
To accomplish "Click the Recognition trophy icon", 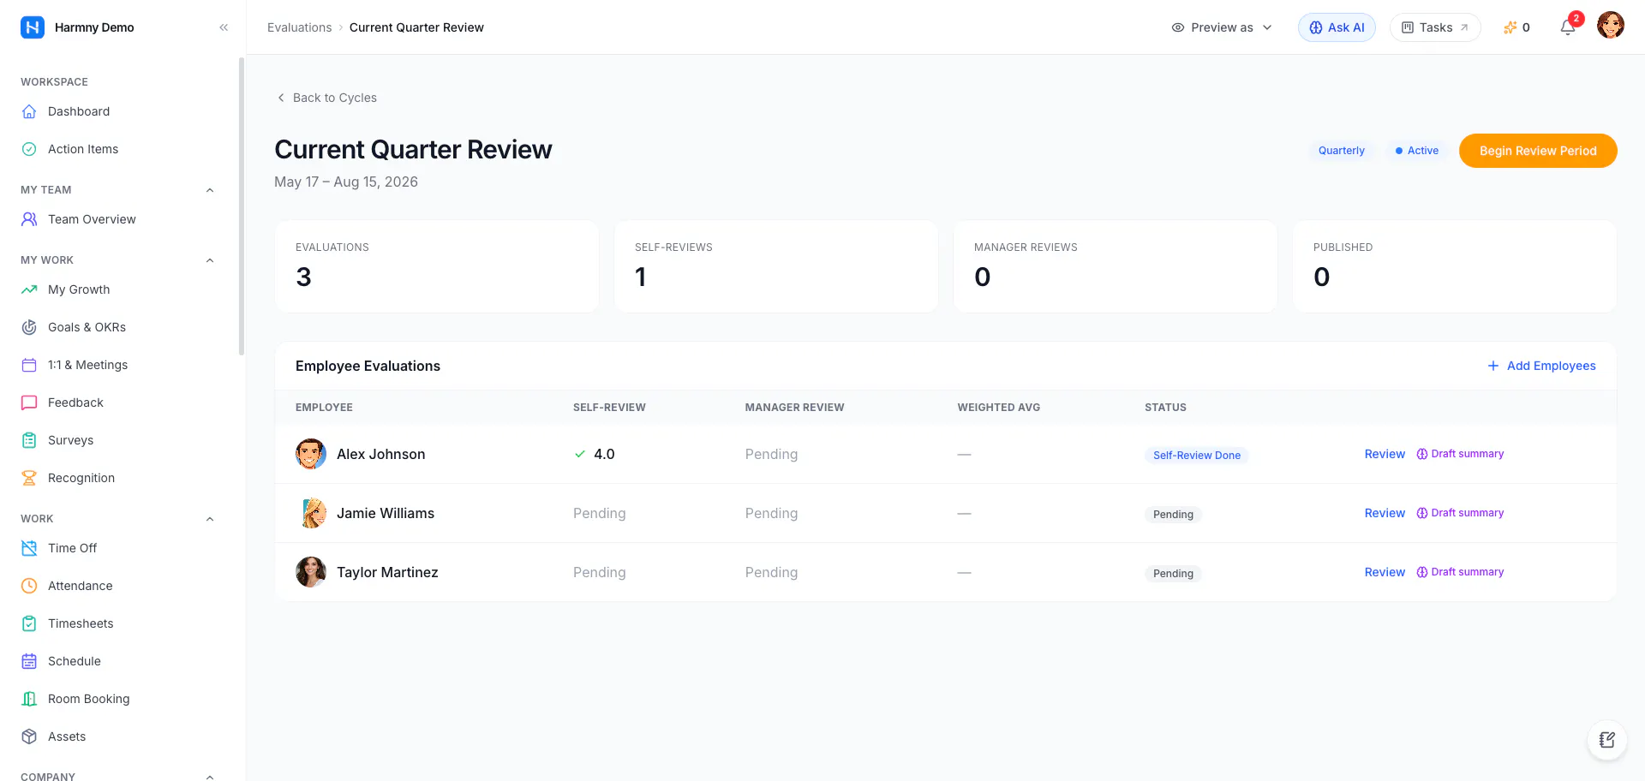I will click(29, 478).
